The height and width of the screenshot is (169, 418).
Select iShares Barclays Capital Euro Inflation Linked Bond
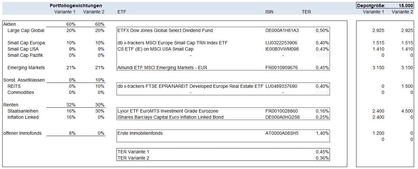coord(170,117)
